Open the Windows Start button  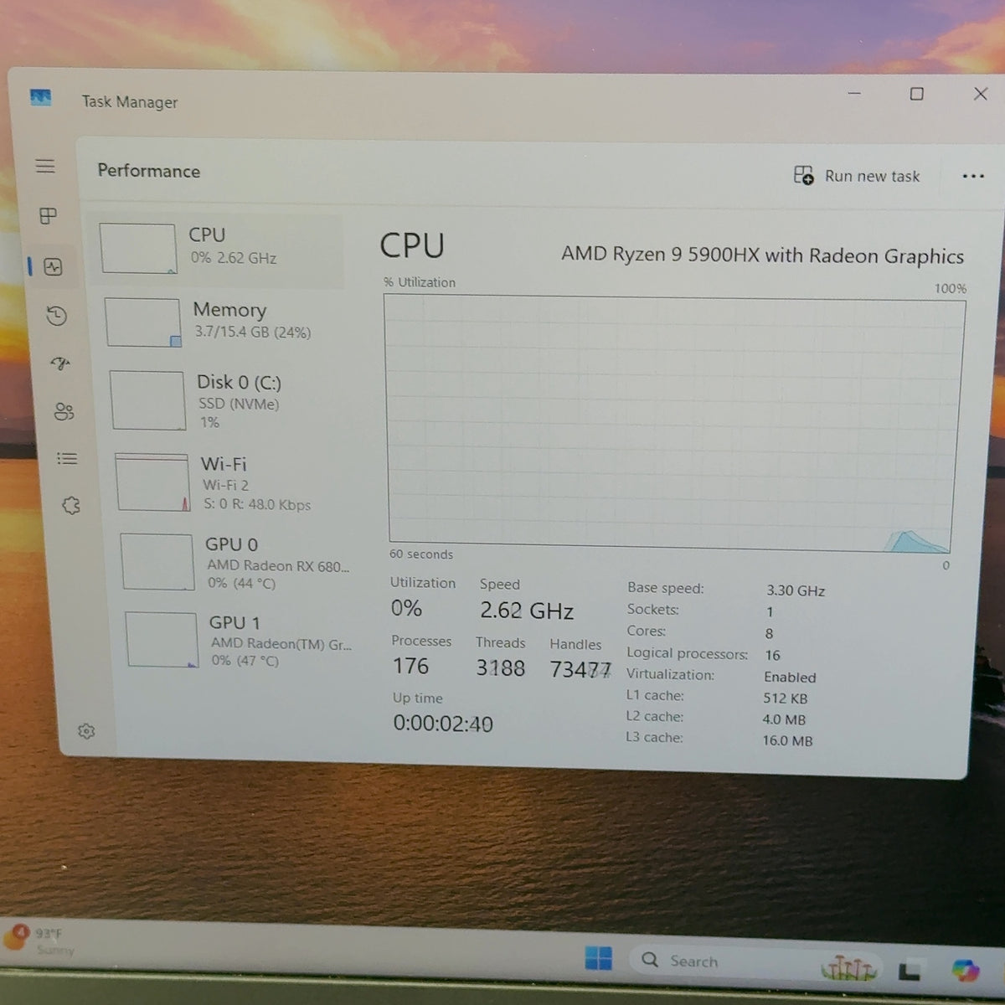tap(598, 958)
